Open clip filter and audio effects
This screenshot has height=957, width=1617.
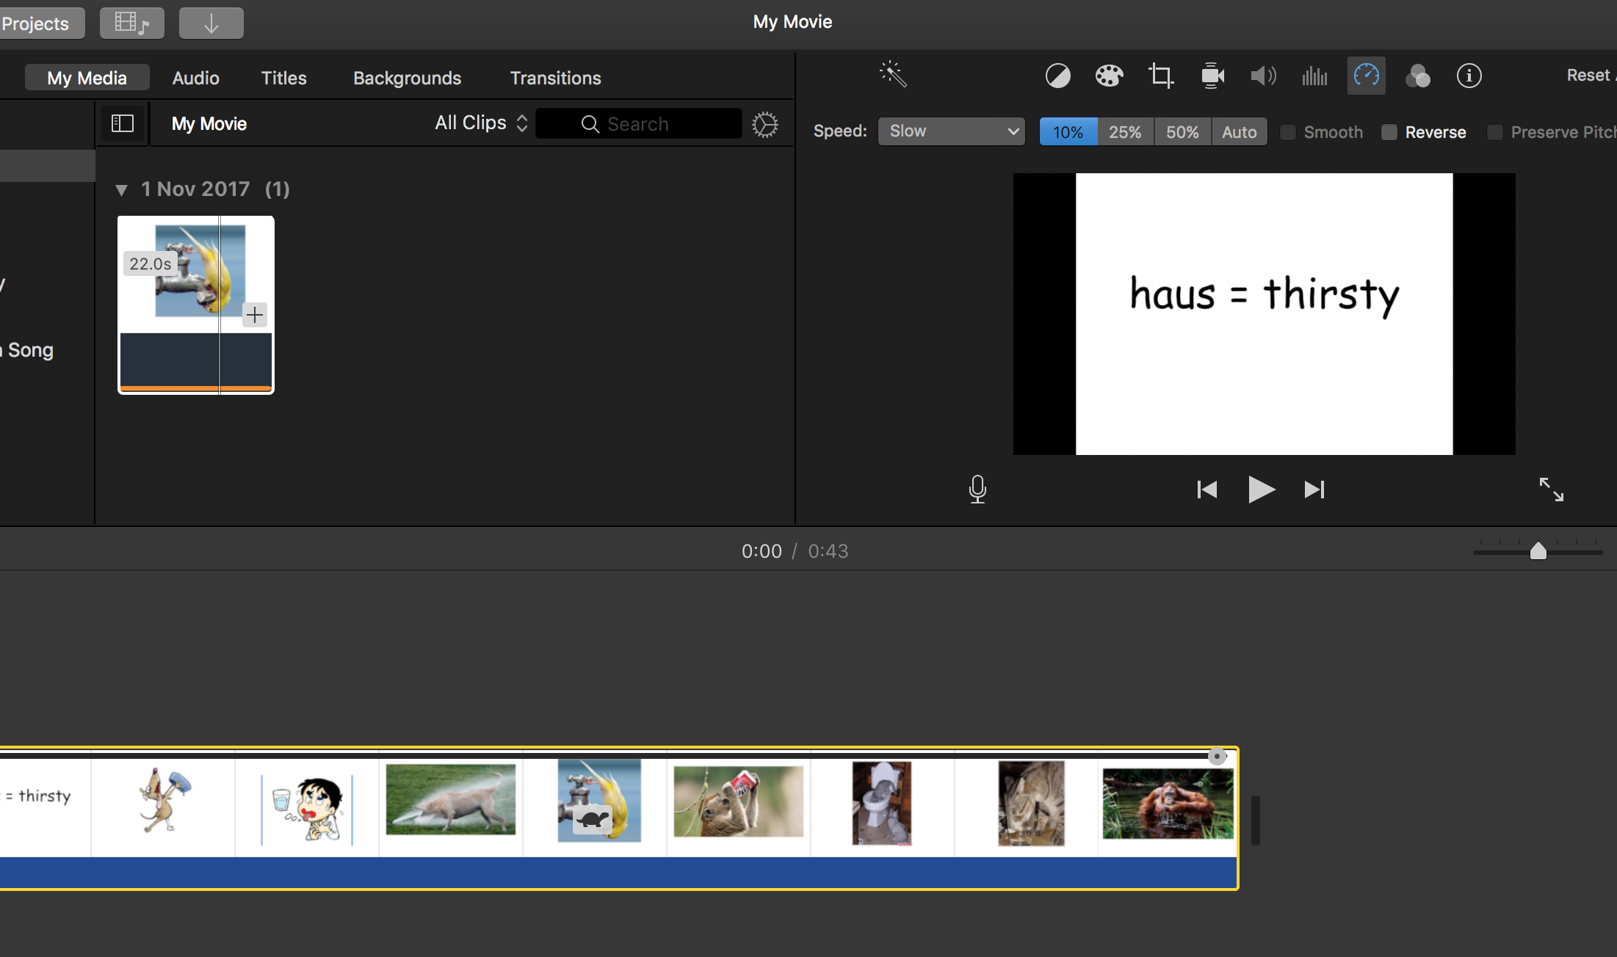(1417, 76)
